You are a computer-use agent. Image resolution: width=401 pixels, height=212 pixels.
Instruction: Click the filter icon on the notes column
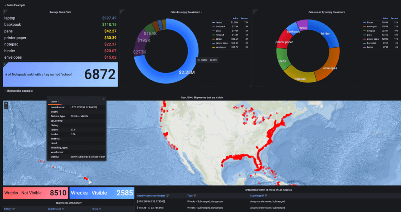point(100,209)
